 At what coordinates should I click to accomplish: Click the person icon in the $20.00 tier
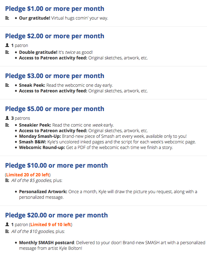click(7, 224)
